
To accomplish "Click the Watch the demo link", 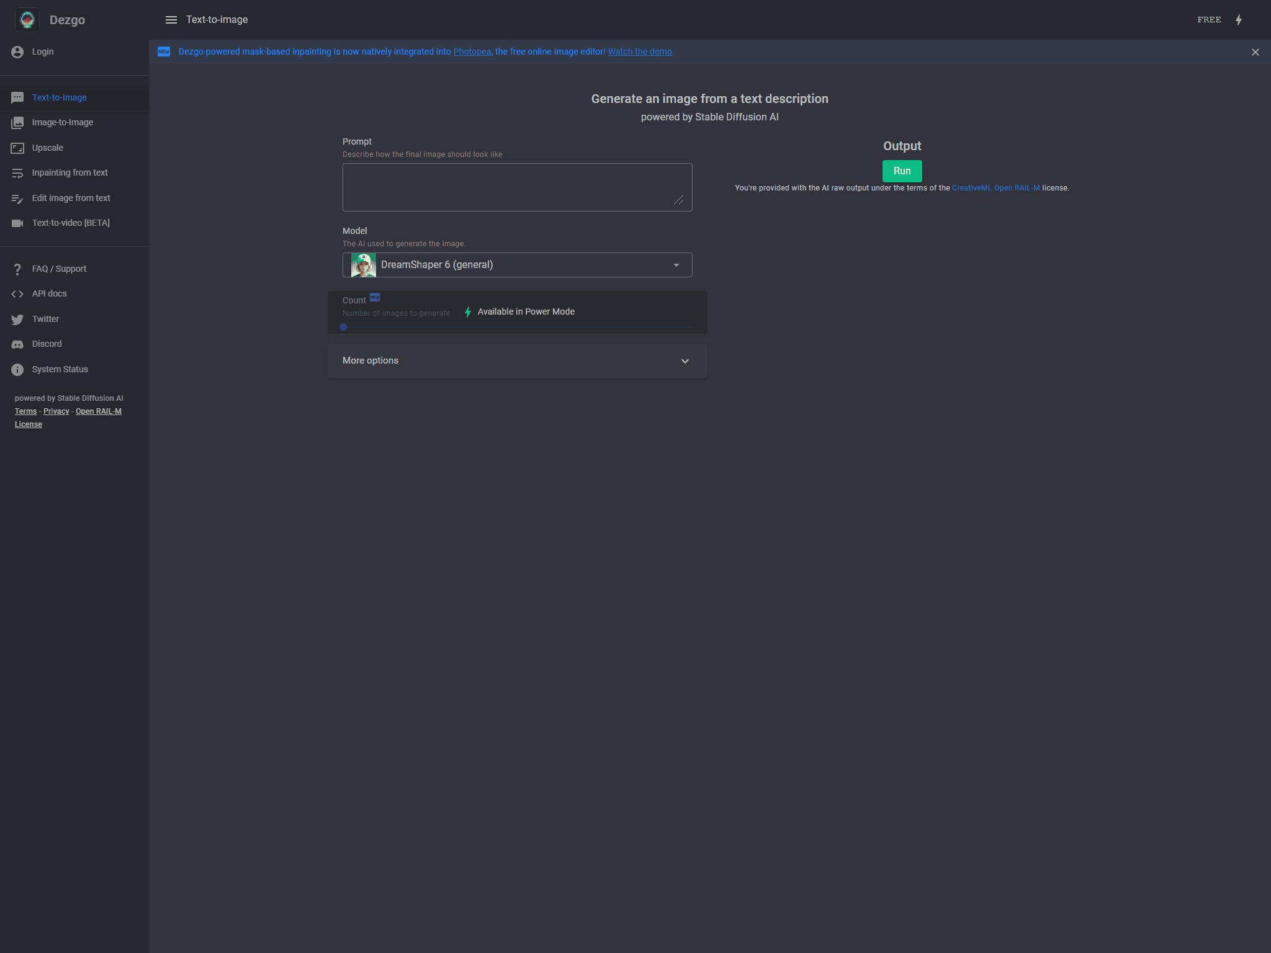I will click(640, 52).
